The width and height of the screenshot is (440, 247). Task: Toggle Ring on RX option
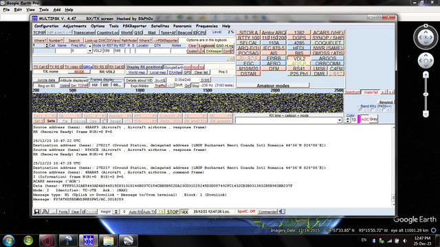pos(46,86)
